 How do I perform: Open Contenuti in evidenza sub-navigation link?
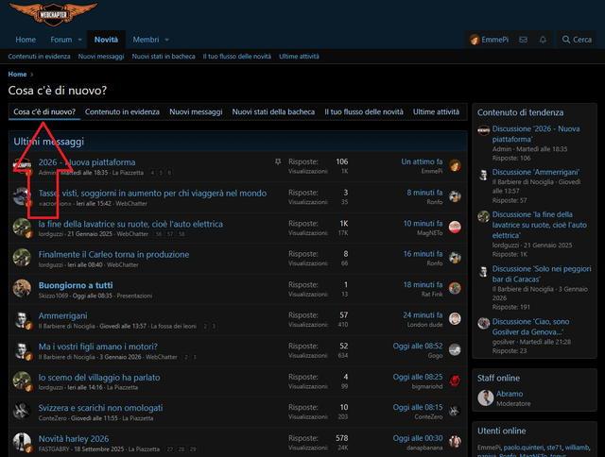pyautogui.click(x=39, y=57)
